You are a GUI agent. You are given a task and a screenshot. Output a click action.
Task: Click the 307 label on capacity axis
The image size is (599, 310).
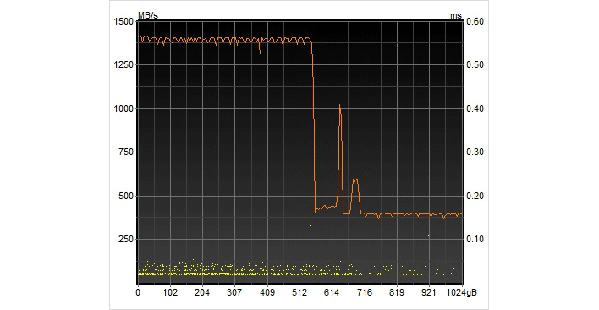234,293
